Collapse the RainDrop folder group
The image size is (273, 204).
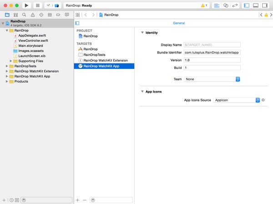tap(7, 30)
